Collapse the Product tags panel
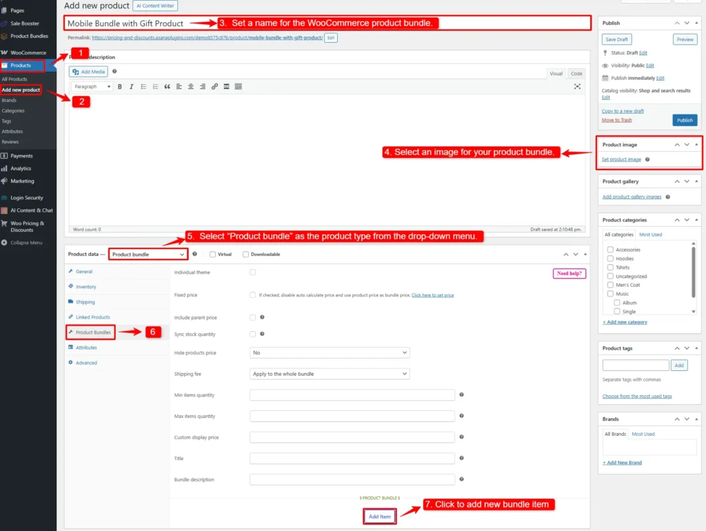The image size is (706, 531). 696,348
